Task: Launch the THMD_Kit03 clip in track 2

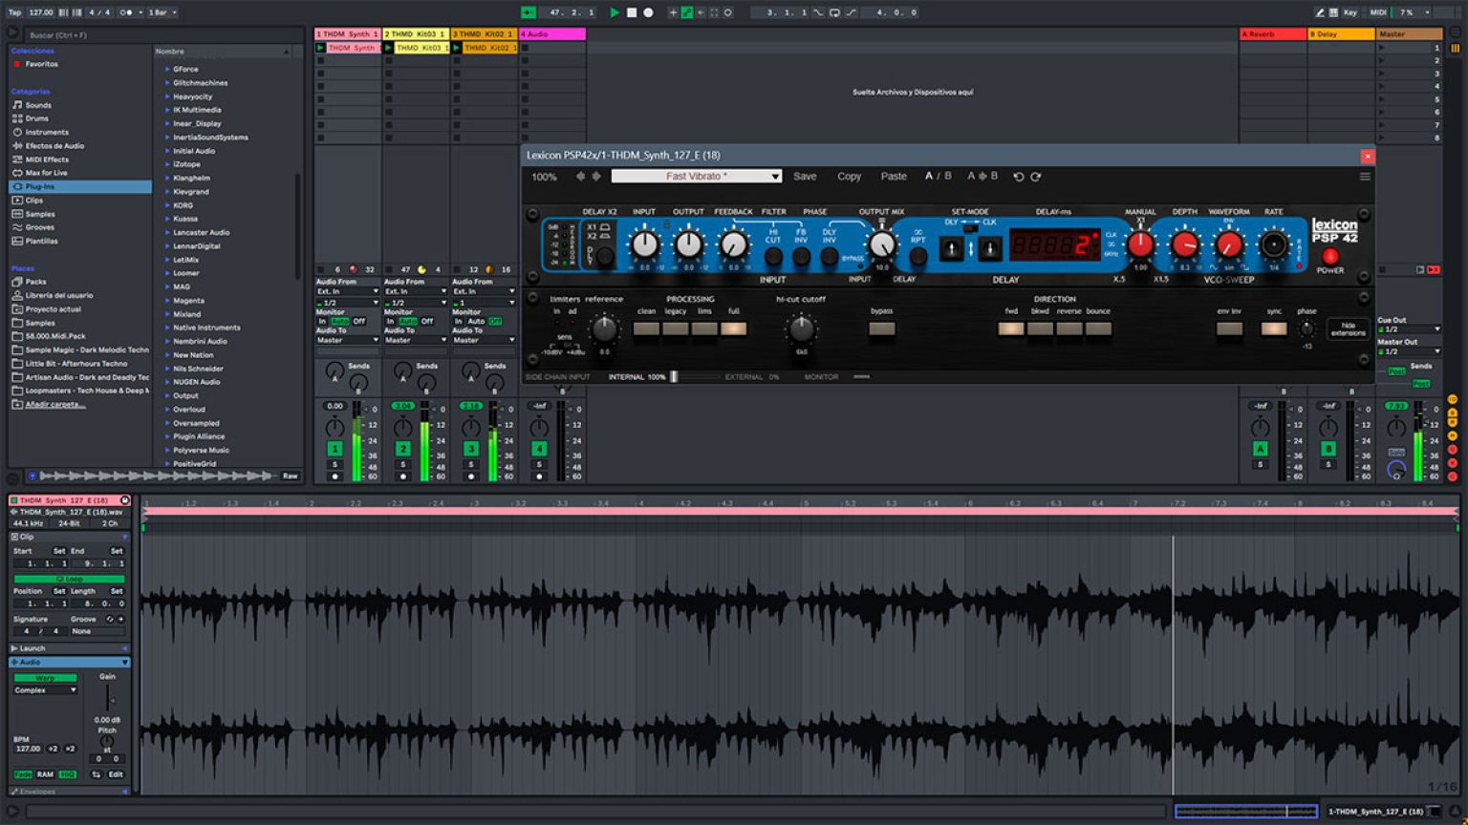Action: [389, 48]
